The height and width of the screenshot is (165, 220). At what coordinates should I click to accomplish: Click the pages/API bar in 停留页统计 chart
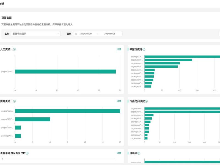(x=161, y=67)
